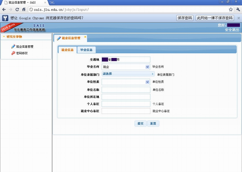This screenshot has width=242, height=172.
Task: Bookmark this page with the star icon
Action: click(231, 9)
